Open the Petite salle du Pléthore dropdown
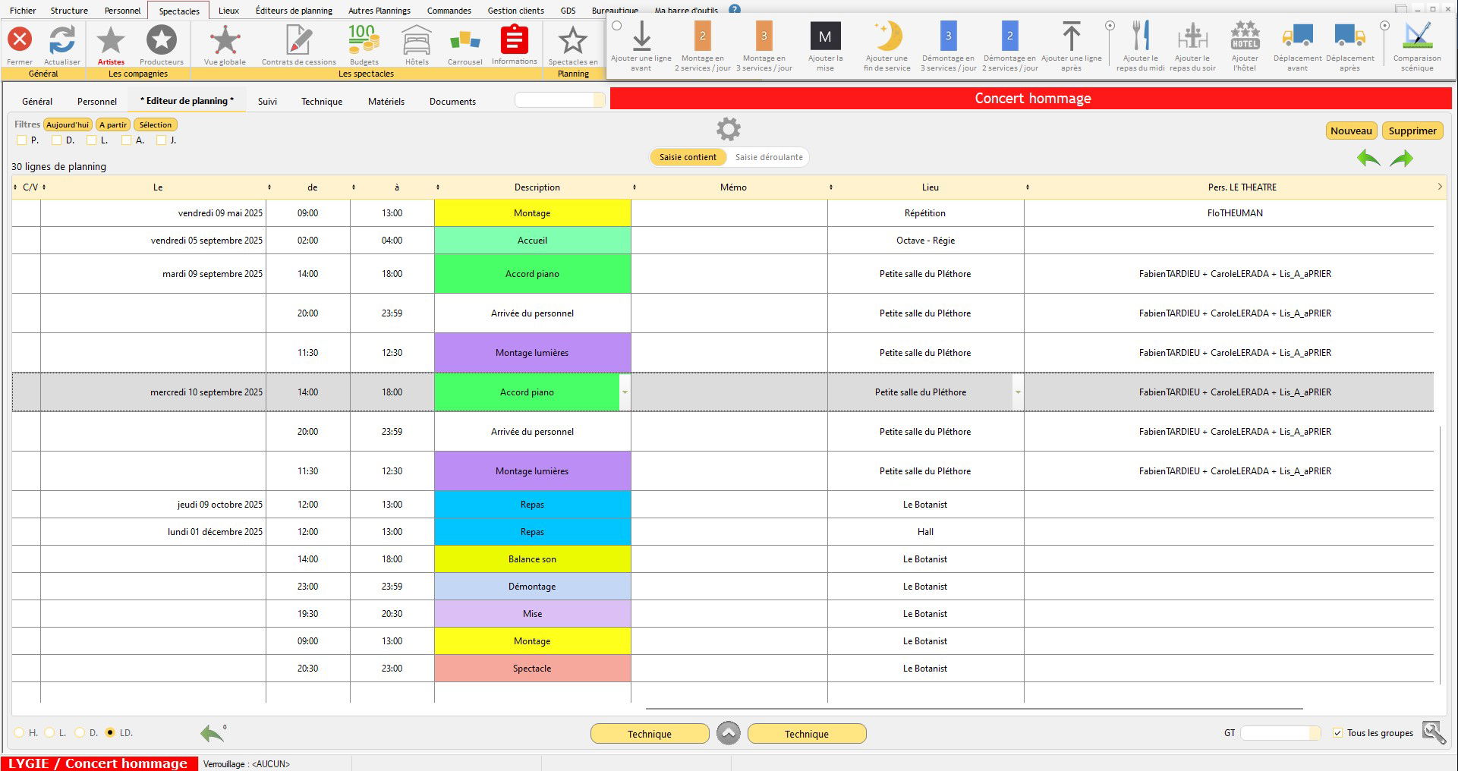Screen dimensions: 1458x771 tap(1018, 392)
